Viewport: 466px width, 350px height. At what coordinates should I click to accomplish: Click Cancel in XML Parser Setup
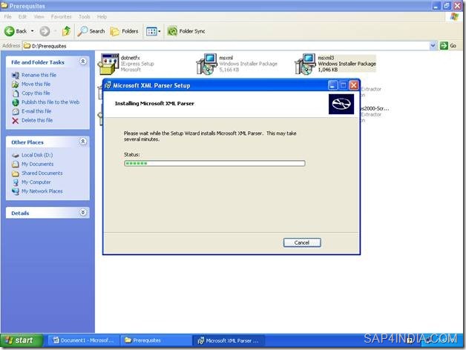click(302, 242)
